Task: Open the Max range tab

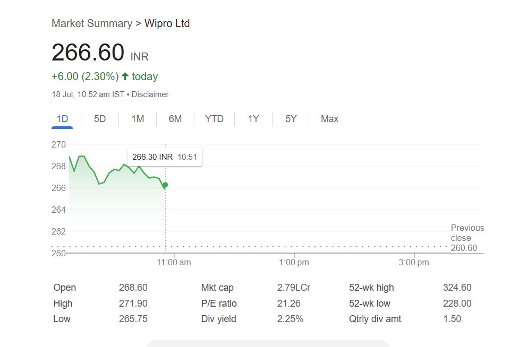Action: click(329, 119)
